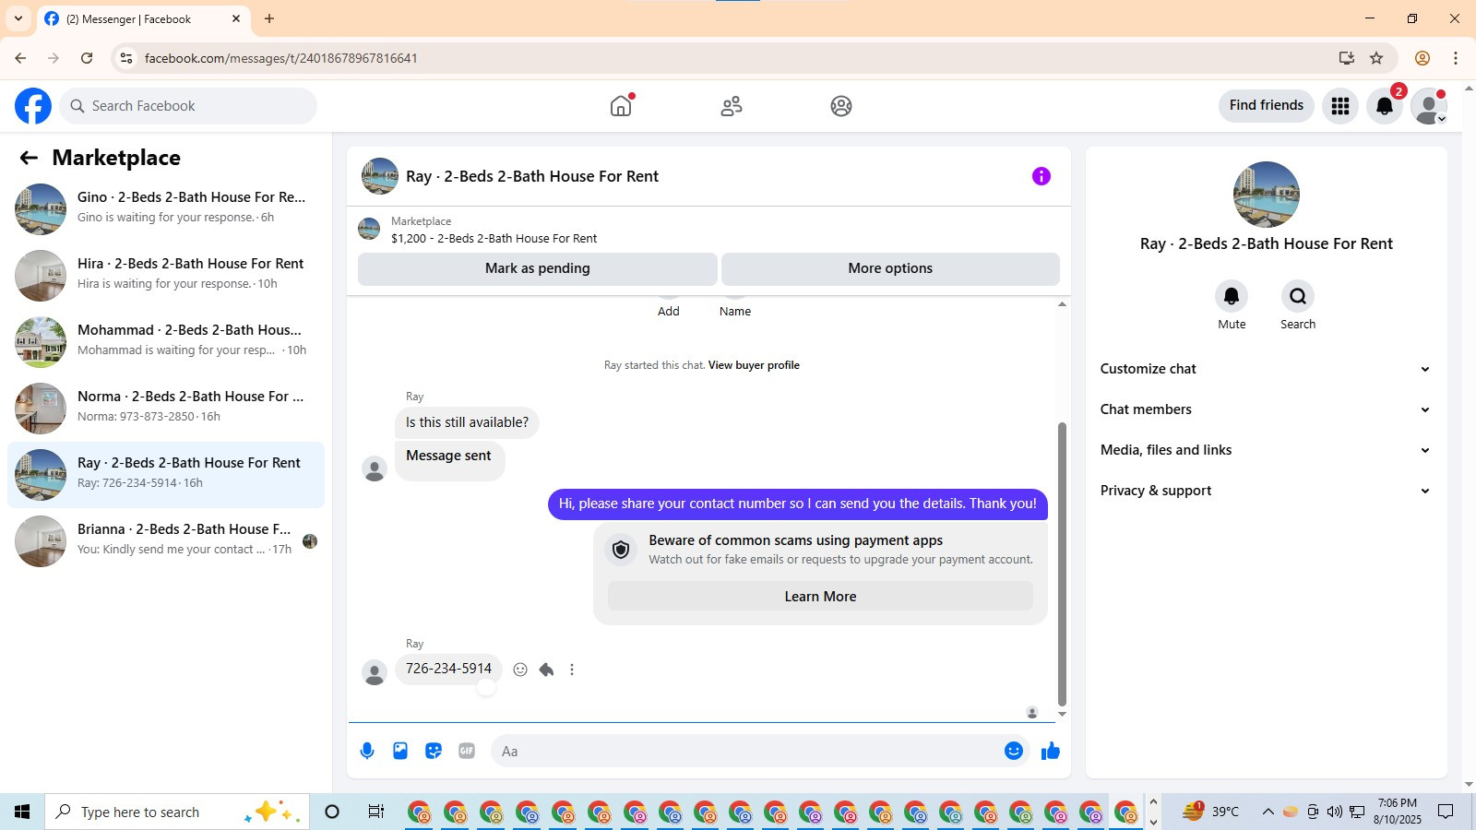1476x830 pixels.
Task: Open $1,200 2-Beds 2-Bath listing link
Action: [494, 239]
